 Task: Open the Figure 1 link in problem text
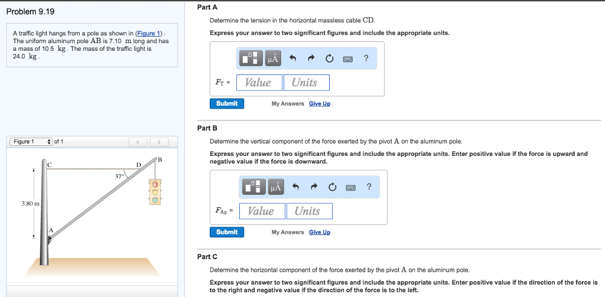[x=149, y=33]
